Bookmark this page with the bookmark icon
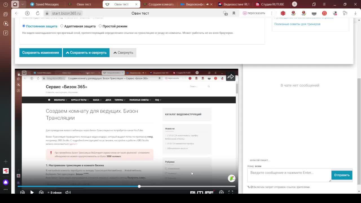Image resolution: width=361 pixels, height=203 pixels. point(234,13)
